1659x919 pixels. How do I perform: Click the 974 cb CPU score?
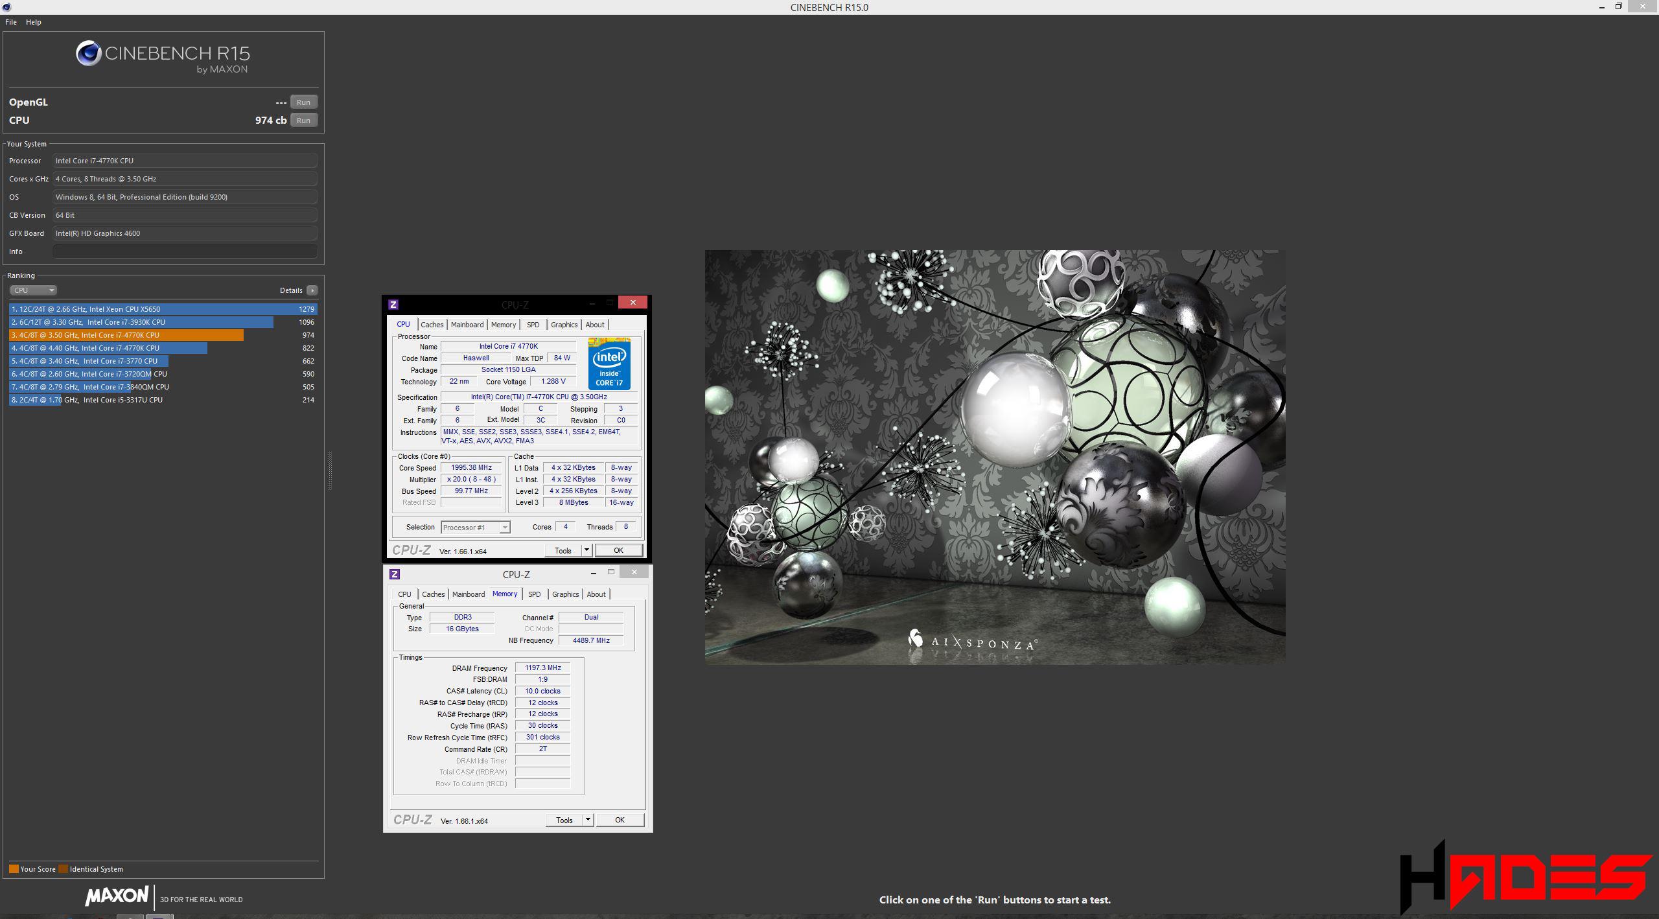pyautogui.click(x=271, y=121)
